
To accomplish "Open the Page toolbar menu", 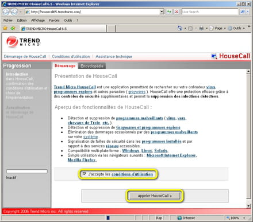I will coord(218,28).
